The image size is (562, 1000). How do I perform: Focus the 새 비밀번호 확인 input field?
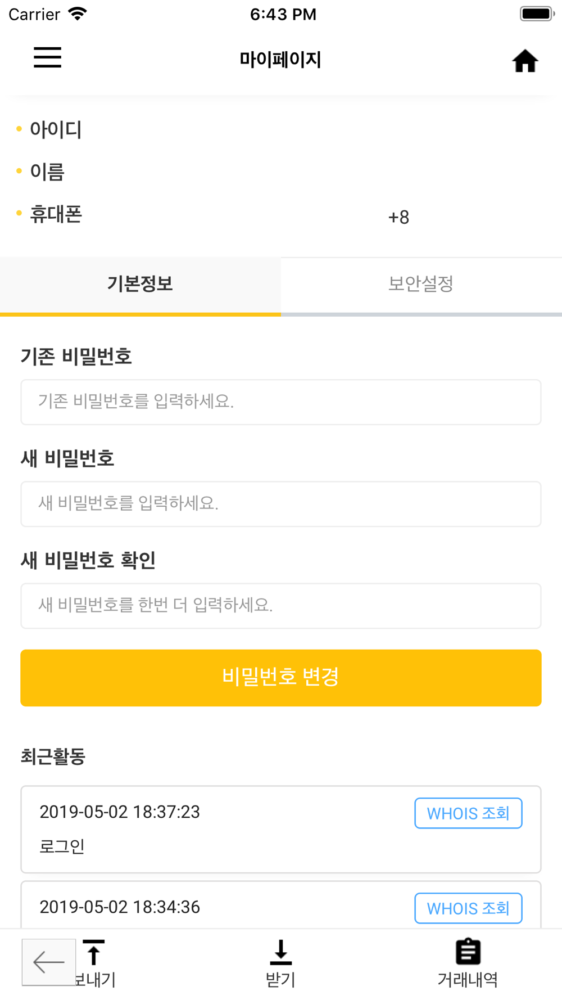281,605
